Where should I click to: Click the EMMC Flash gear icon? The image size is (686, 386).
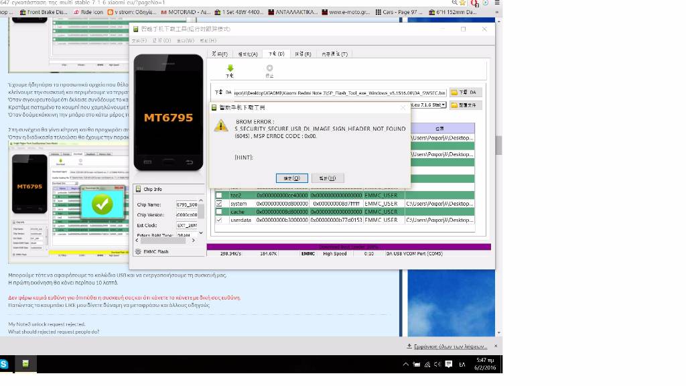click(138, 251)
